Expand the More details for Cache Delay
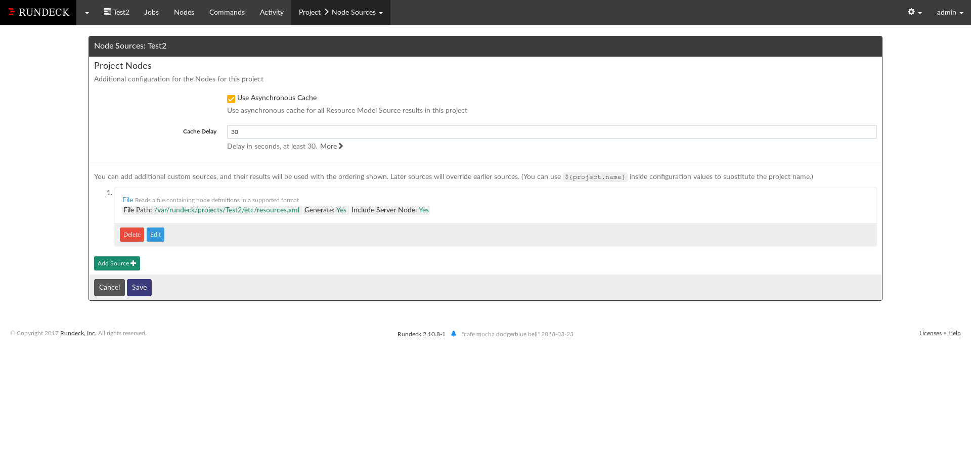This screenshot has width=971, height=454. pyautogui.click(x=332, y=146)
